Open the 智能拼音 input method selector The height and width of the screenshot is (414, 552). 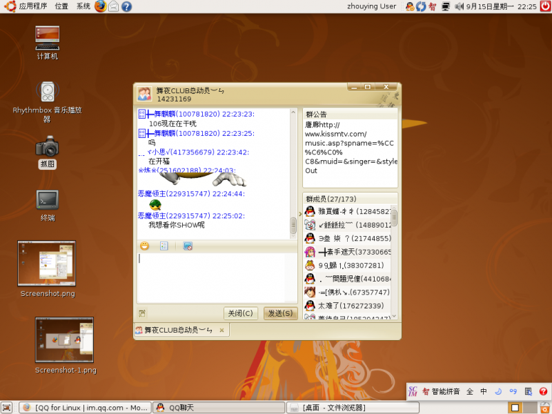coord(441,391)
